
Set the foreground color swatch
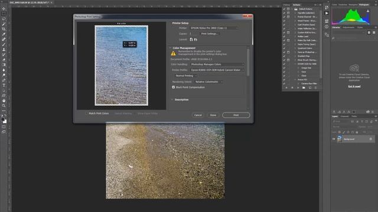[x=2, y=120]
